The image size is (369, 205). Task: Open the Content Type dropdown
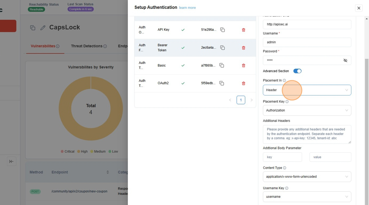[307, 177]
